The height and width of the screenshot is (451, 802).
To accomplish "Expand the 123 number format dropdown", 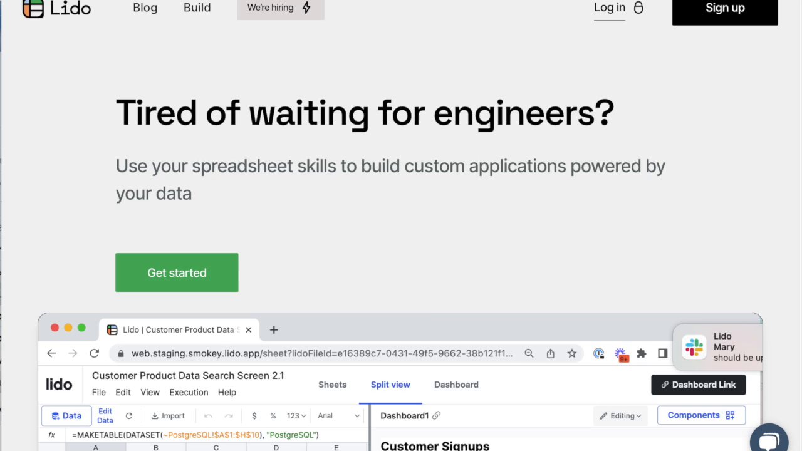I will (296, 416).
